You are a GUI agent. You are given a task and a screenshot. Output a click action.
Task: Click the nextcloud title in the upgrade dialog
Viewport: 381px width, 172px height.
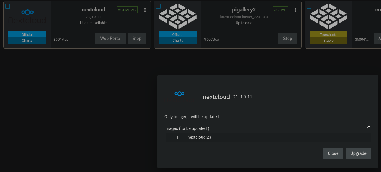point(216,97)
